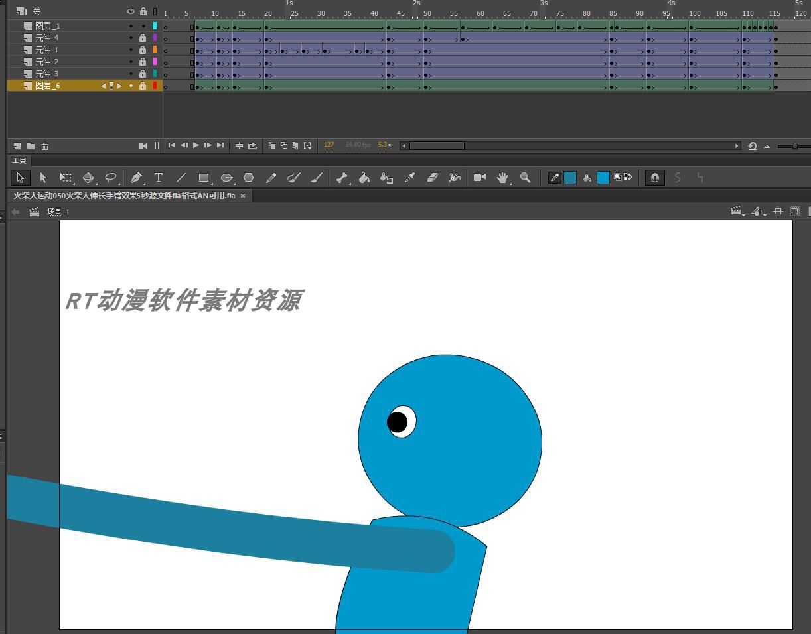This screenshot has width=811, height=634.
Task: Toggle visibility for all layers eye header
Action: tap(131, 11)
